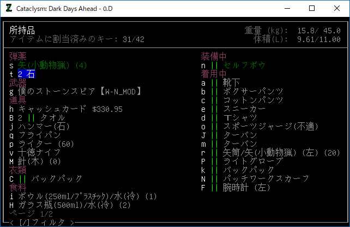Click ライター (60) item
This screenshot has width=350, height=227.
pyautogui.click(x=46, y=144)
